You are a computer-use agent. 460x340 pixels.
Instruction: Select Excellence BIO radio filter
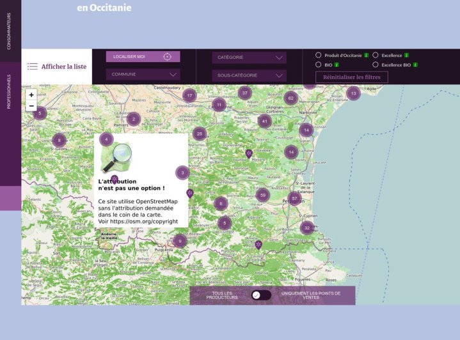[375, 65]
